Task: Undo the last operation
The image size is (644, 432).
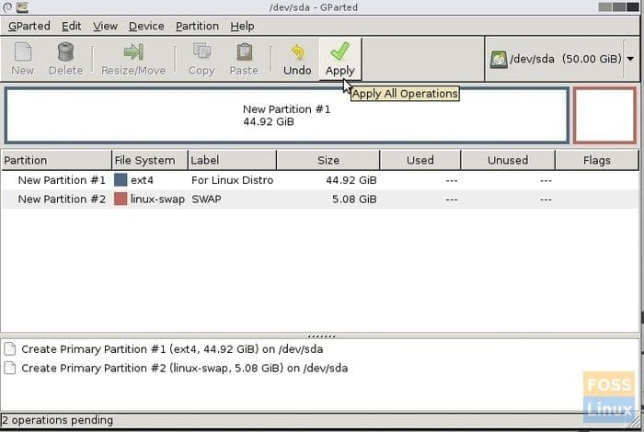Action: coord(297,60)
